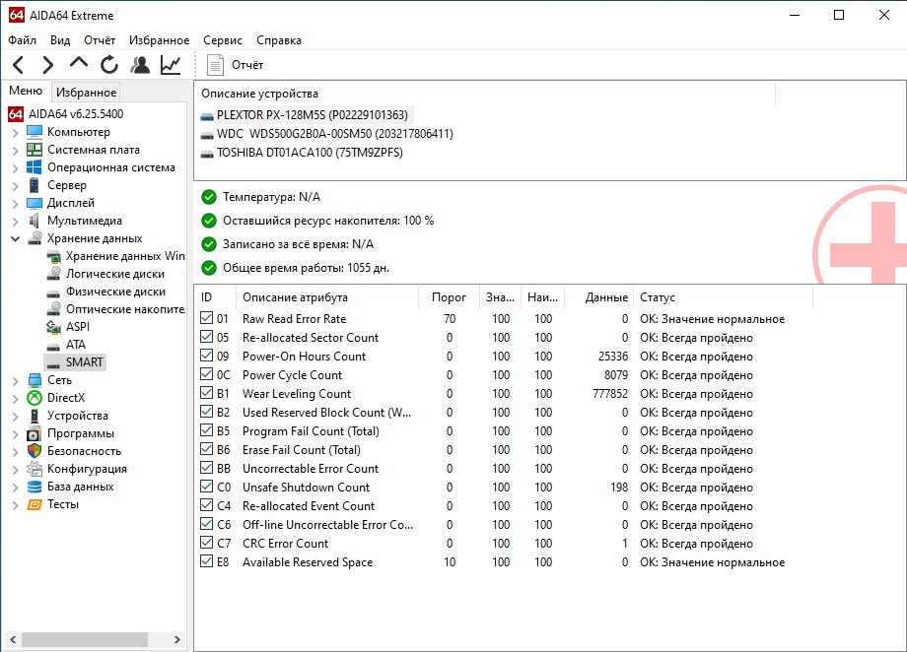The image size is (907, 652).
Task: Uncheck attribute C0 Unsafe Shutdown Count
Action: (x=206, y=487)
